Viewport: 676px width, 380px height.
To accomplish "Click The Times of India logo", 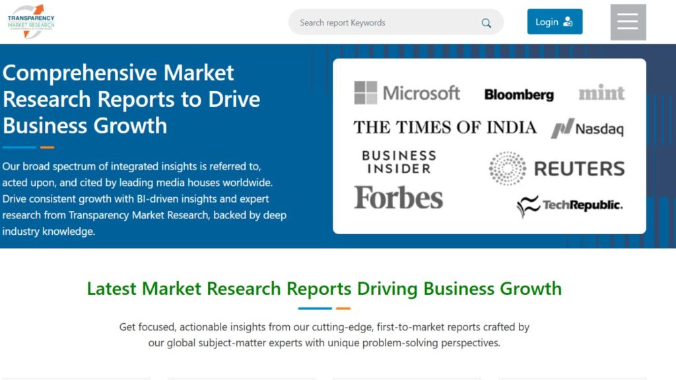I will coord(445,127).
